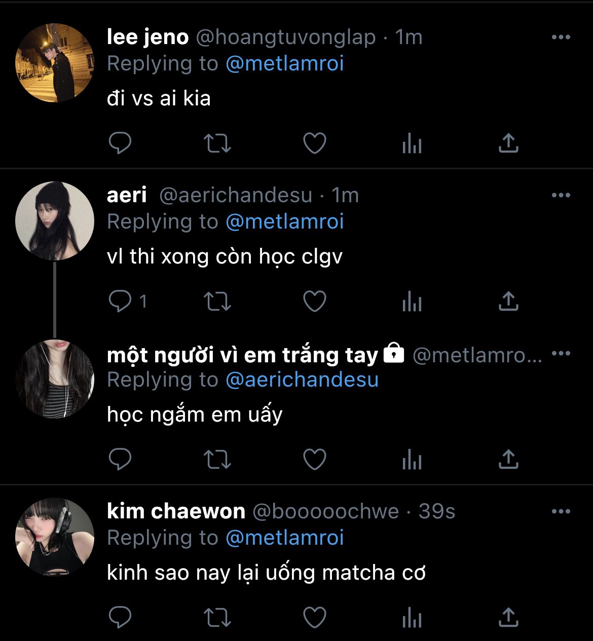Open reply count on aeri's tweet
Image resolution: width=593 pixels, height=641 pixels.
click(128, 301)
